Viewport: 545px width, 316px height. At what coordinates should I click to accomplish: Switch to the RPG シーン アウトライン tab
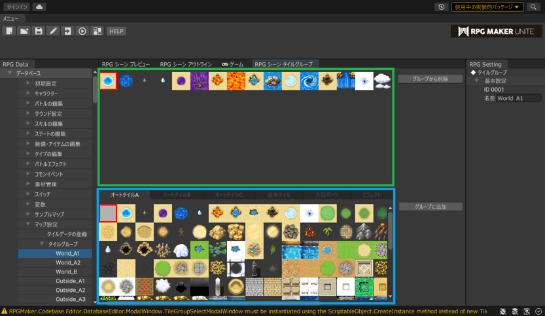click(186, 64)
